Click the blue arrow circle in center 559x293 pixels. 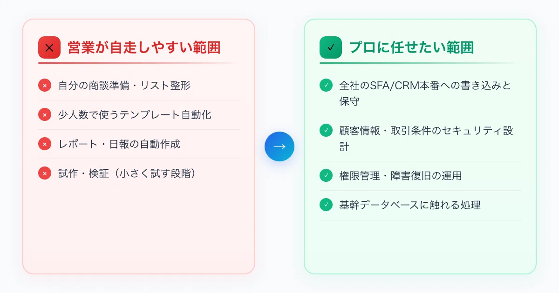279,146
